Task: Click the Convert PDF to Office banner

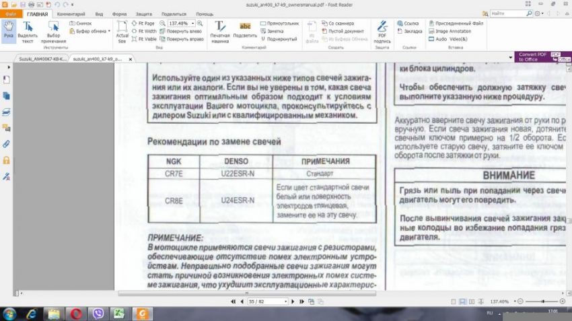Action: (543, 57)
